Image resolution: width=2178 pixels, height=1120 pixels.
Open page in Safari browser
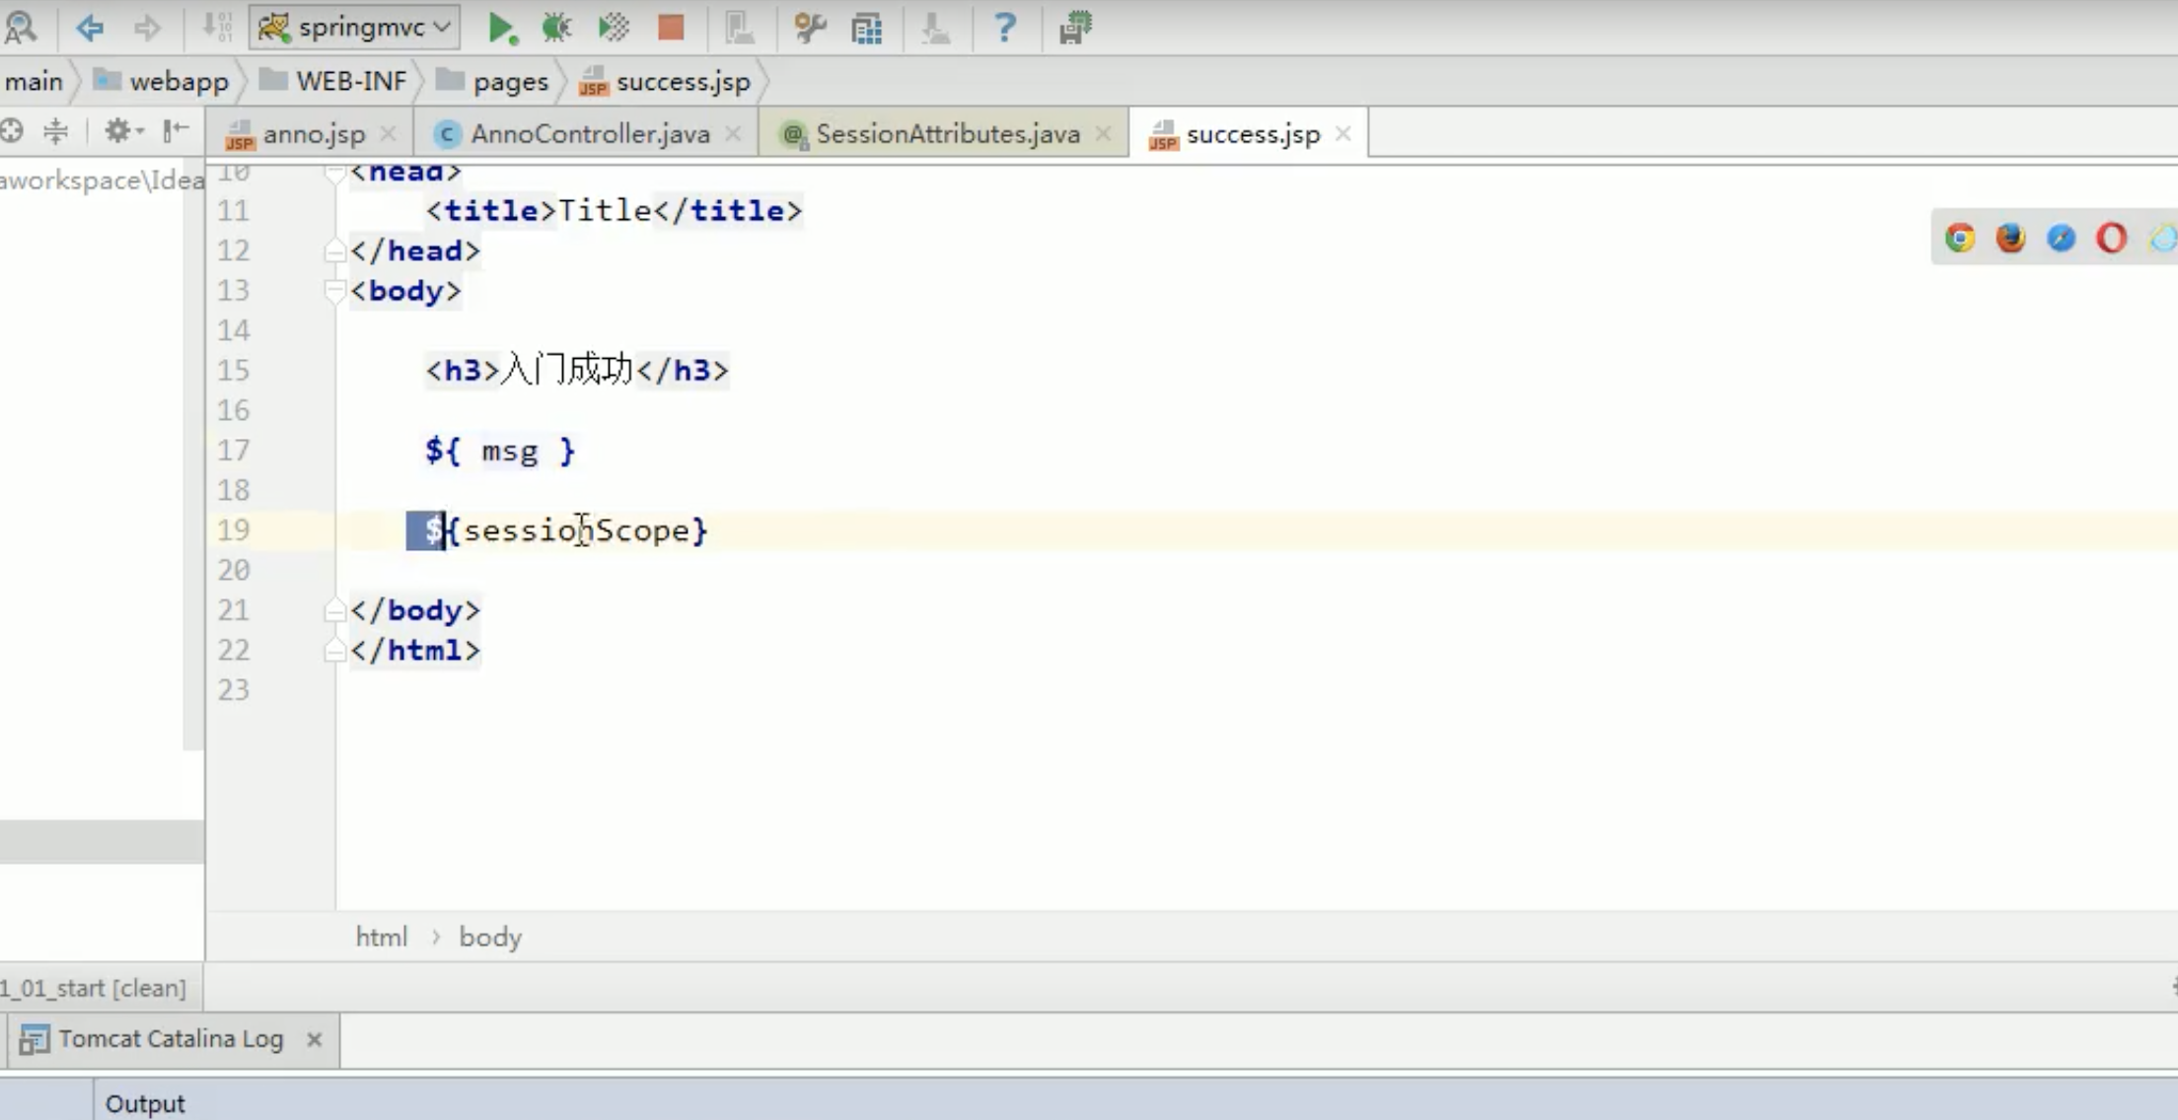point(2061,238)
